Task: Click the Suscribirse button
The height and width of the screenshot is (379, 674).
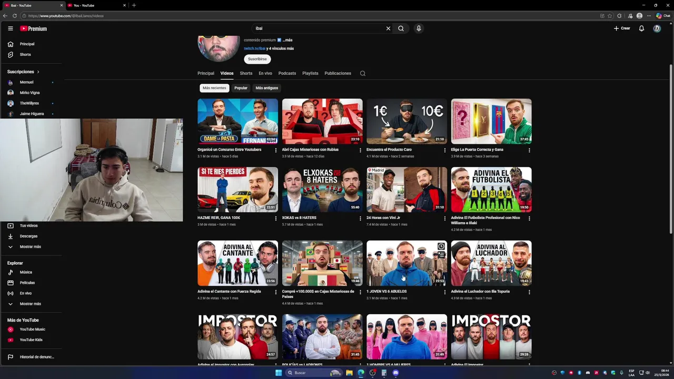Action: click(x=257, y=59)
